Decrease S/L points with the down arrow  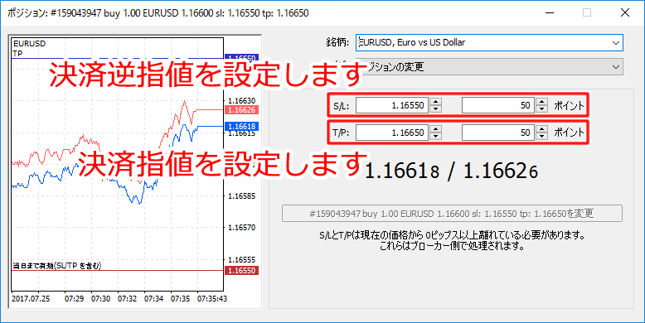(x=542, y=108)
